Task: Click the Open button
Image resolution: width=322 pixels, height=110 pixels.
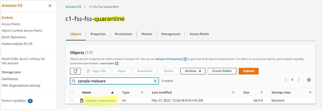Action: 122,71
